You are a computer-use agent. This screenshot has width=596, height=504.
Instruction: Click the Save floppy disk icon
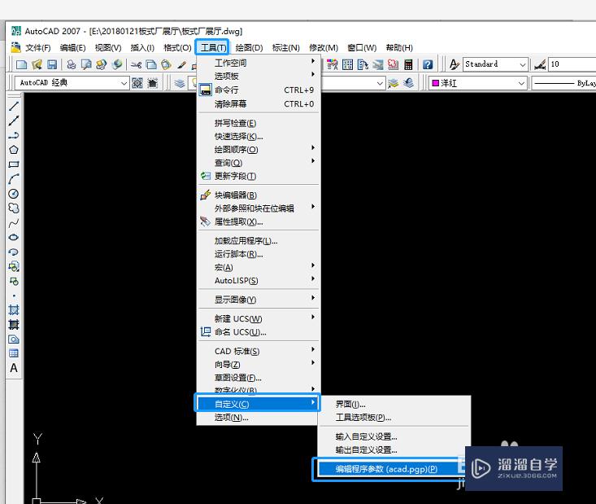[52, 64]
